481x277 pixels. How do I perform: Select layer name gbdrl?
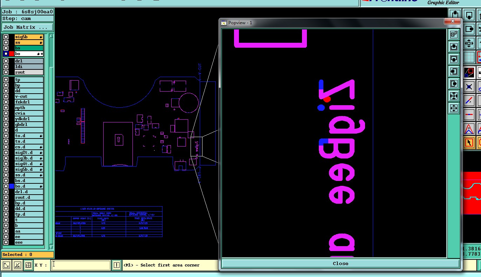29,124
